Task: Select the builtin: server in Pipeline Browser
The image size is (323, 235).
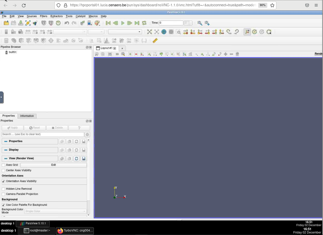Action: 13,52
